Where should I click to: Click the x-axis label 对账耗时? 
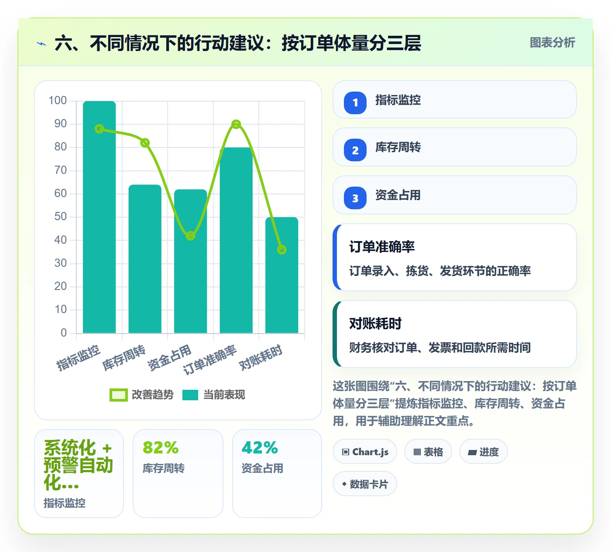[x=261, y=358]
